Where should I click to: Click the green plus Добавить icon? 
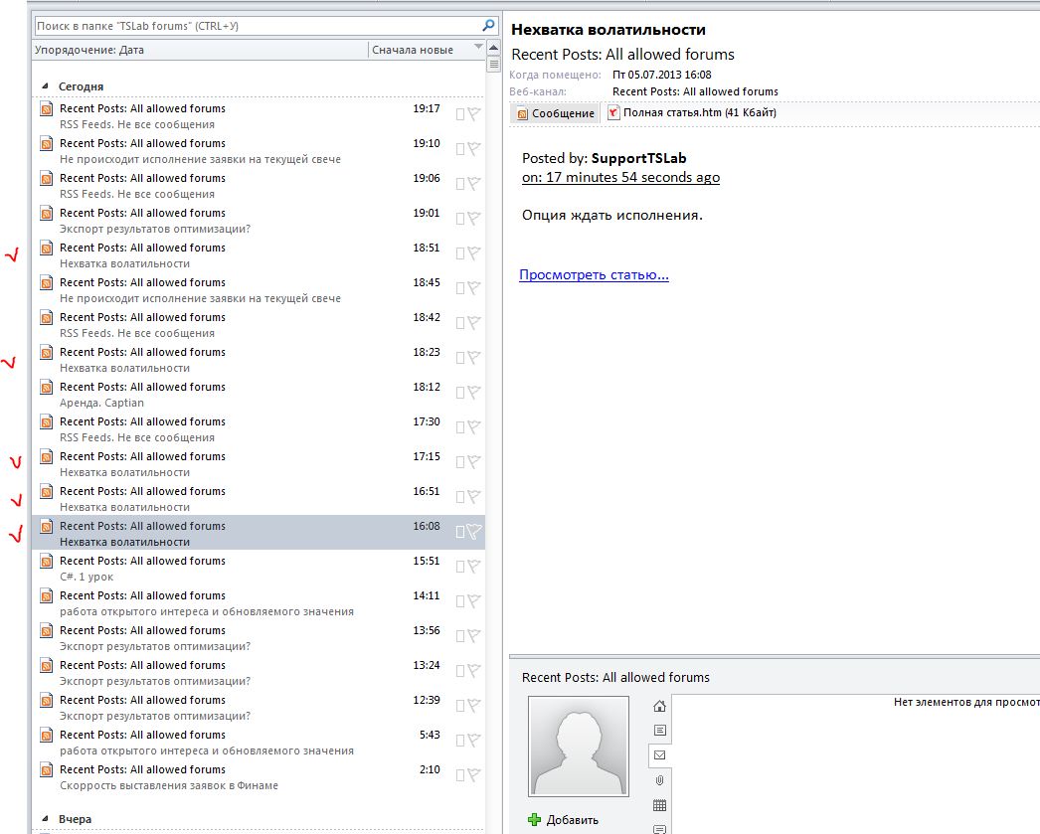[534, 820]
